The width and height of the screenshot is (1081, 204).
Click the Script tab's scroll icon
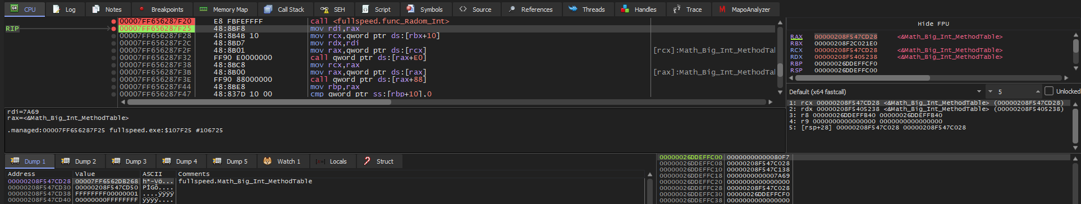tap(365, 9)
